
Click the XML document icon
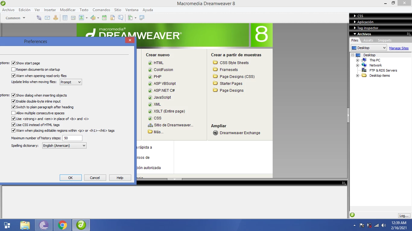pos(150,104)
